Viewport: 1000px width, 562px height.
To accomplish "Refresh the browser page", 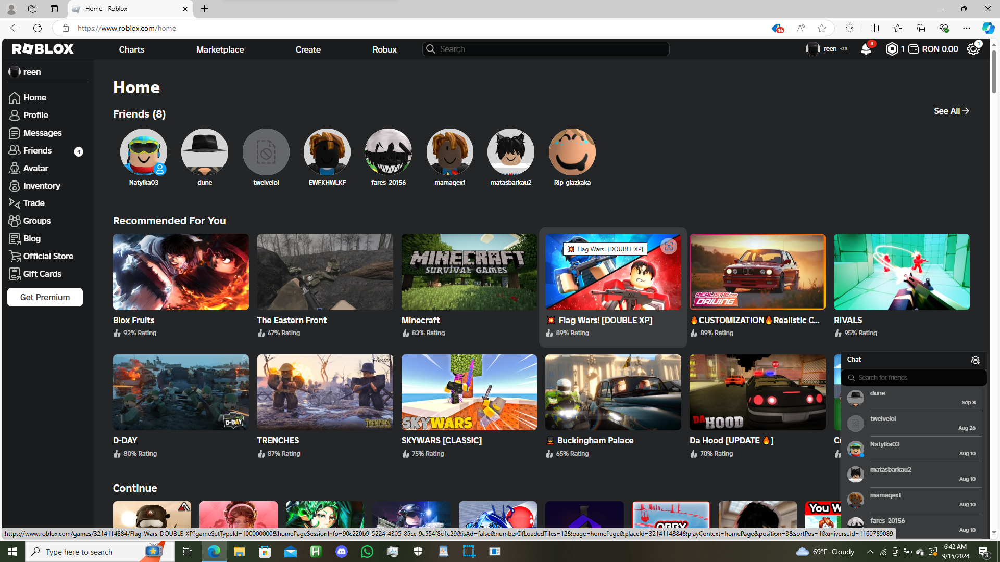I will tap(37, 28).
